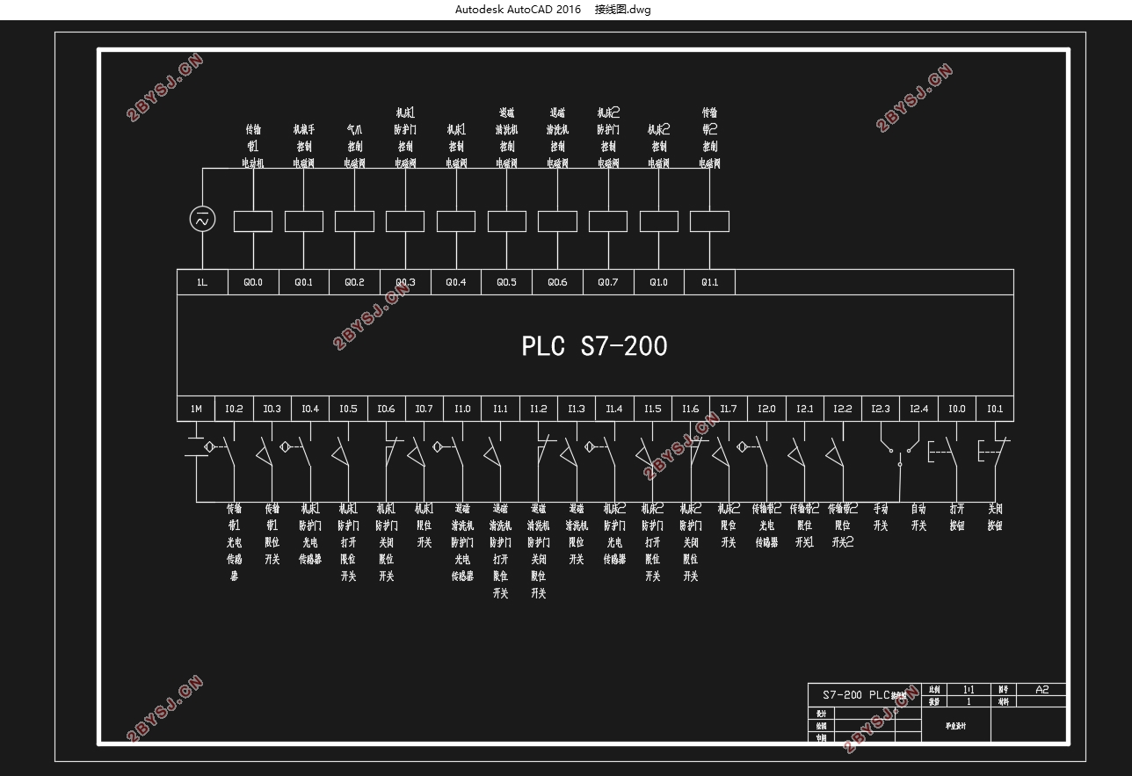This screenshot has width=1132, height=776.
Task: Select the I2.1 input terminal
Action: [805, 409]
